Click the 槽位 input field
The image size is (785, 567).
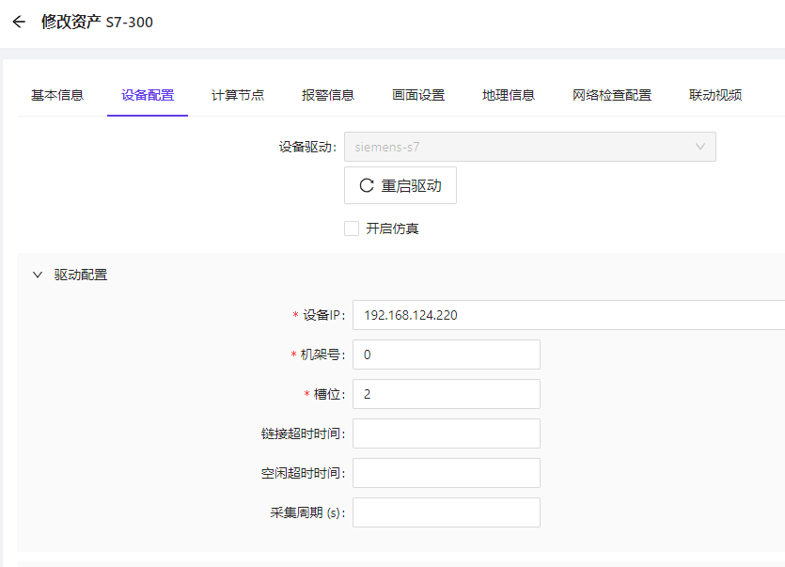click(447, 394)
